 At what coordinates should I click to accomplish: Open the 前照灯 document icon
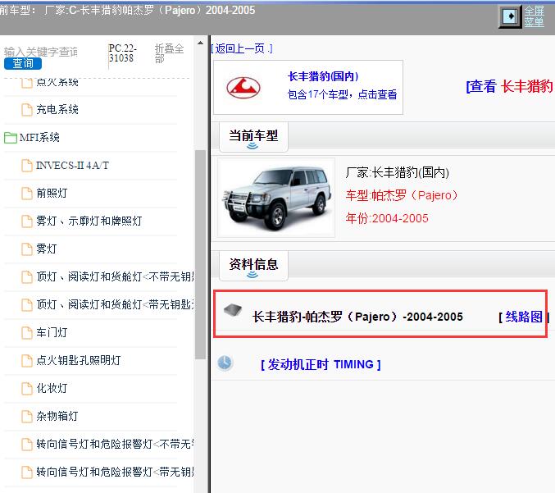click(x=27, y=194)
